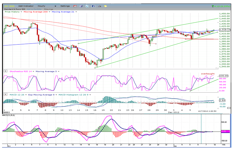Screen dimensions: 233x150
Task: Close the MACD indicator panel
Action: click(5, 94)
